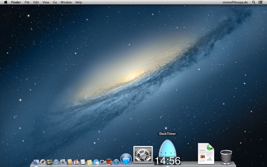
Task: Launch the App Store from the Dock
Action: coord(126,159)
